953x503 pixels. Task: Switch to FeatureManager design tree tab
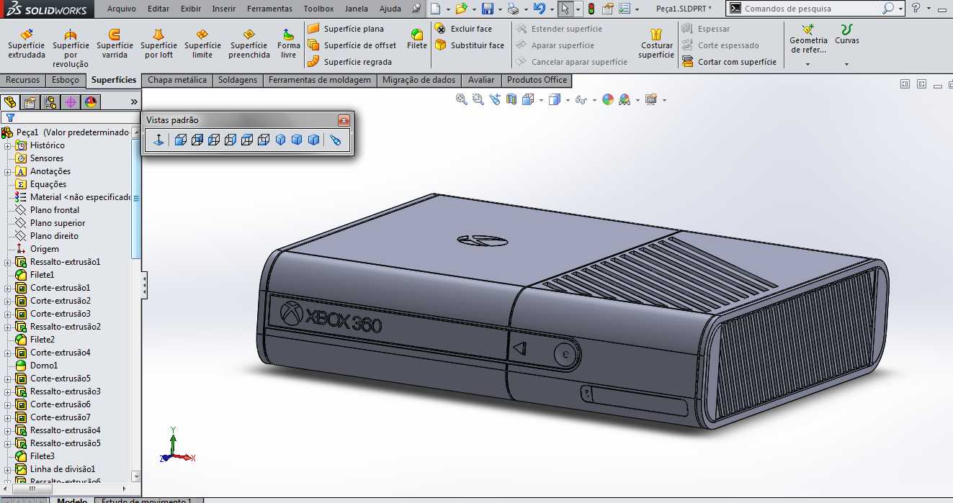tap(9, 102)
